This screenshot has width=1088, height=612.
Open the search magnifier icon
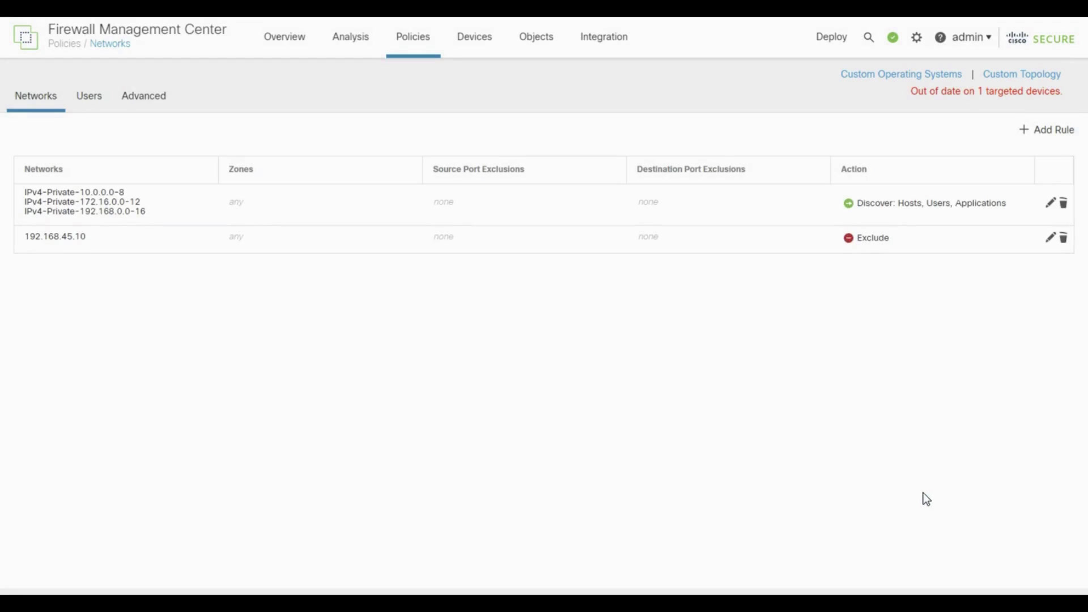click(x=869, y=37)
